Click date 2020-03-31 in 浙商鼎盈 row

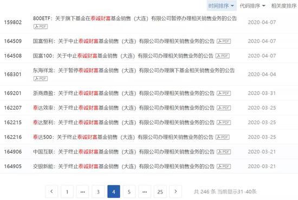262,94
